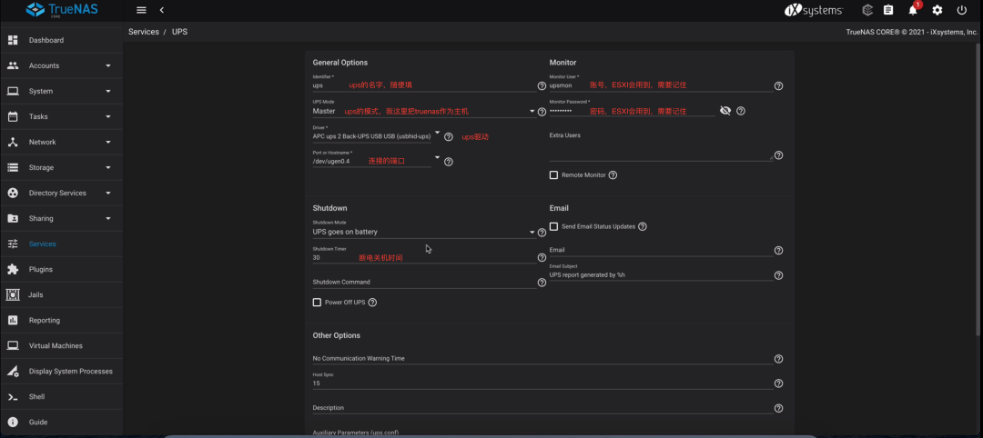Show help for Monitor Password field
Image resolution: width=983 pixels, height=438 pixels.
tap(740, 111)
